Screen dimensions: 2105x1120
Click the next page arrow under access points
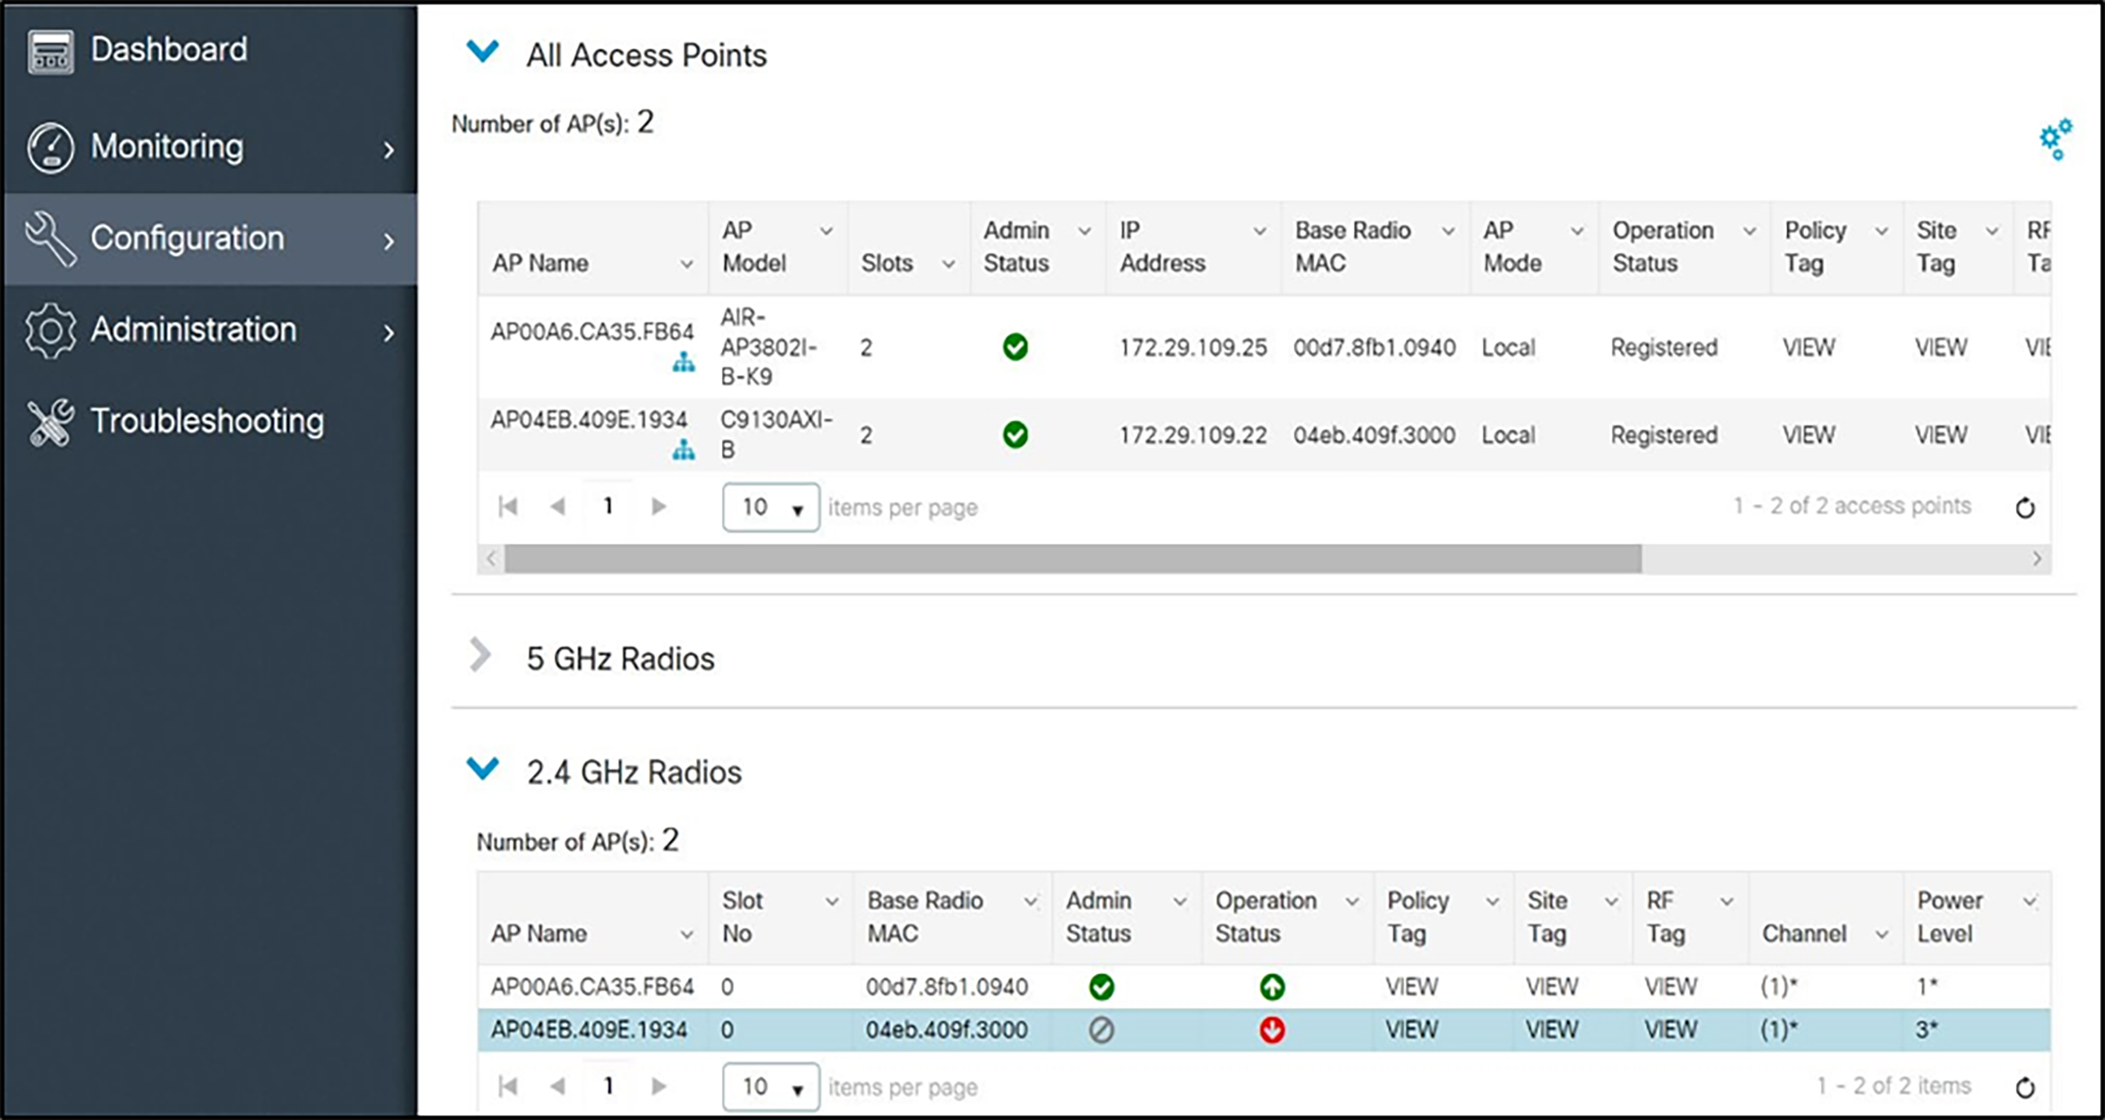point(658,507)
